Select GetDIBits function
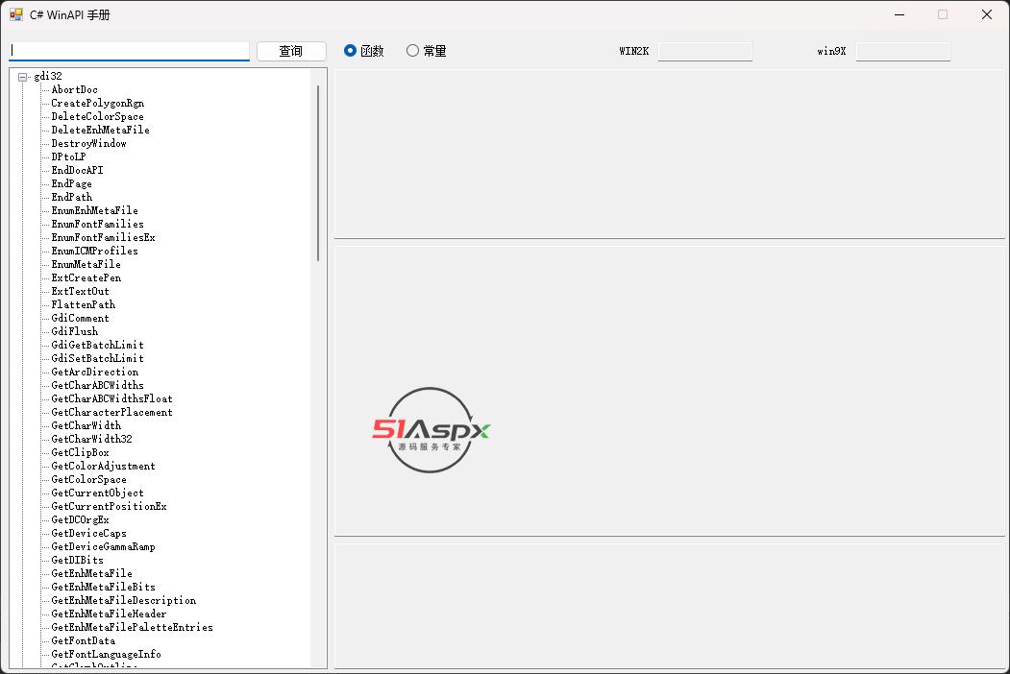Image resolution: width=1010 pixels, height=674 pixels. [x=77, y=560]
